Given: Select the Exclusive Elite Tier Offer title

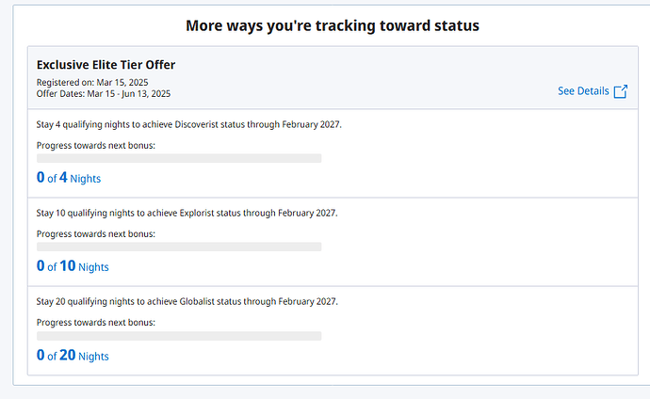Looking at the screenshot, I should pyautogui.click(x=106, y=64).
